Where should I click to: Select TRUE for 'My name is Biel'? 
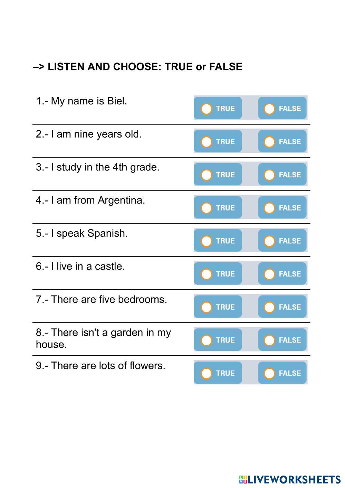click(207, 109)
